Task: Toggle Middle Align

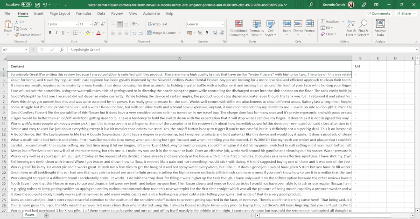Action: (x=119, y=24)
